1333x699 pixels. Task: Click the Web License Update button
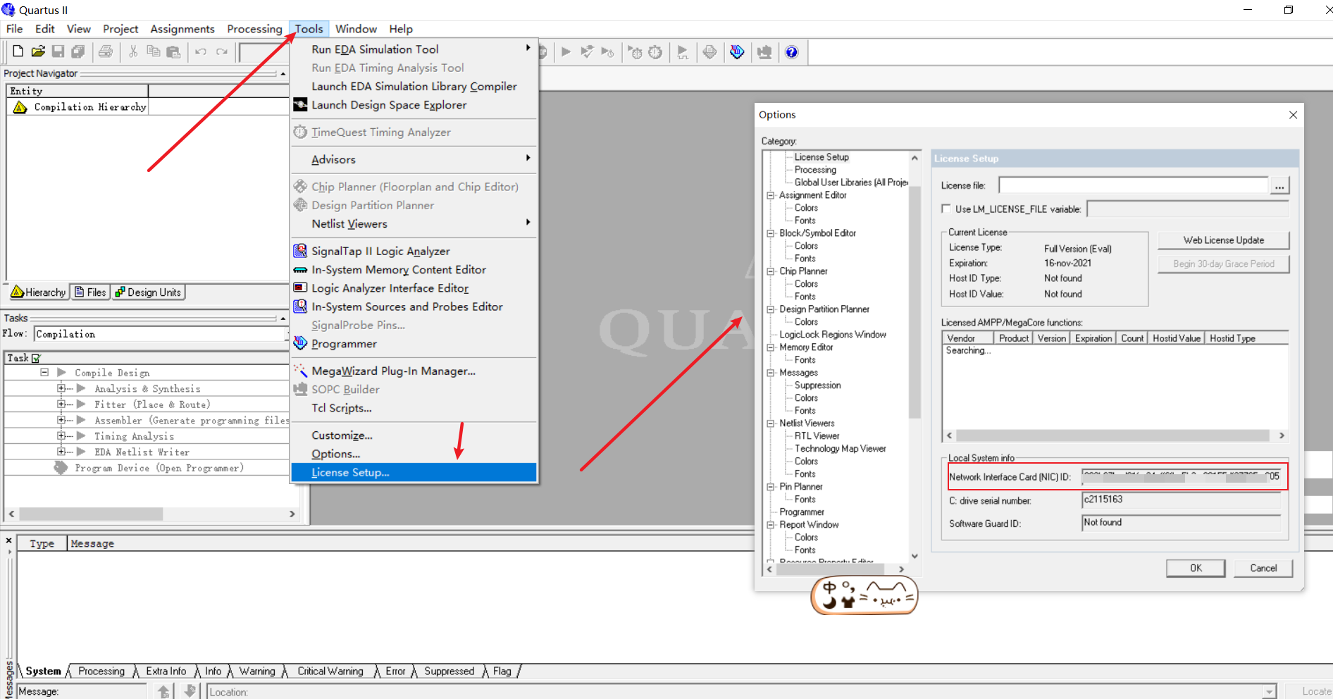[1224, 240]
